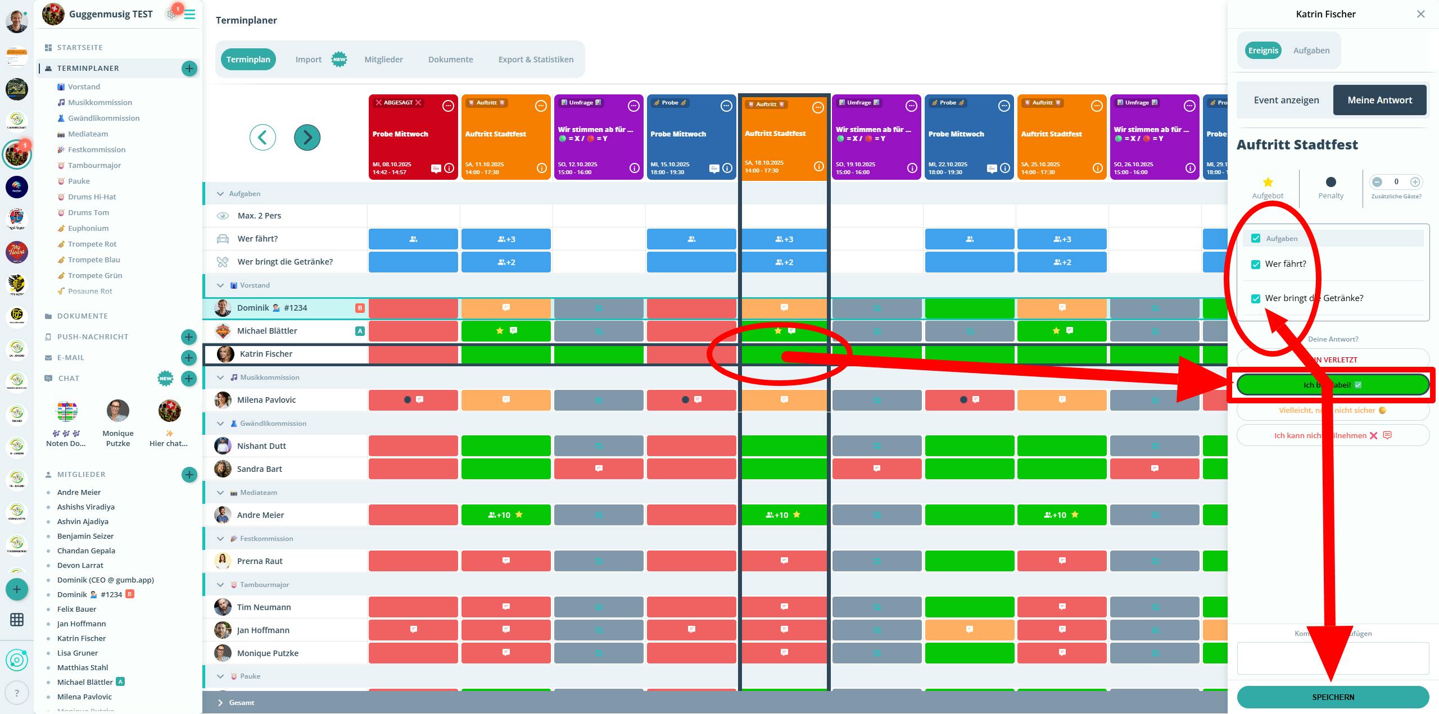
Task: Uncheck the Wer bringt die Getränke? checkbox
Action: pyautogui.click(x=1256, y=299)
